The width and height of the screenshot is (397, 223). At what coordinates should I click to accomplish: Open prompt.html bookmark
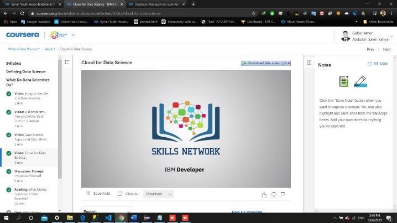tap(145, 22)
